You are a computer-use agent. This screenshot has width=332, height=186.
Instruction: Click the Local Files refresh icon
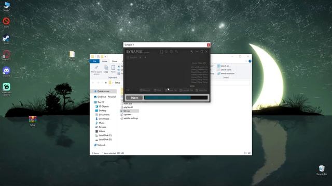(x=204, y=63)
